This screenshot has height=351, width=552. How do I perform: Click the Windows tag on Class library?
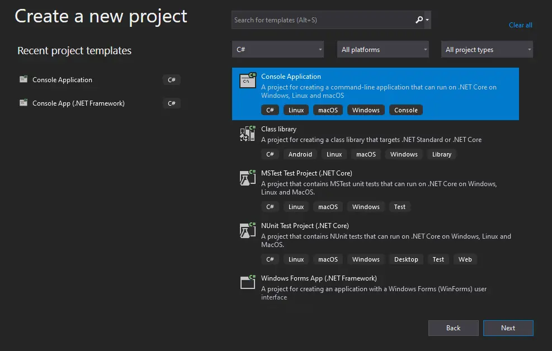[404, 154]
